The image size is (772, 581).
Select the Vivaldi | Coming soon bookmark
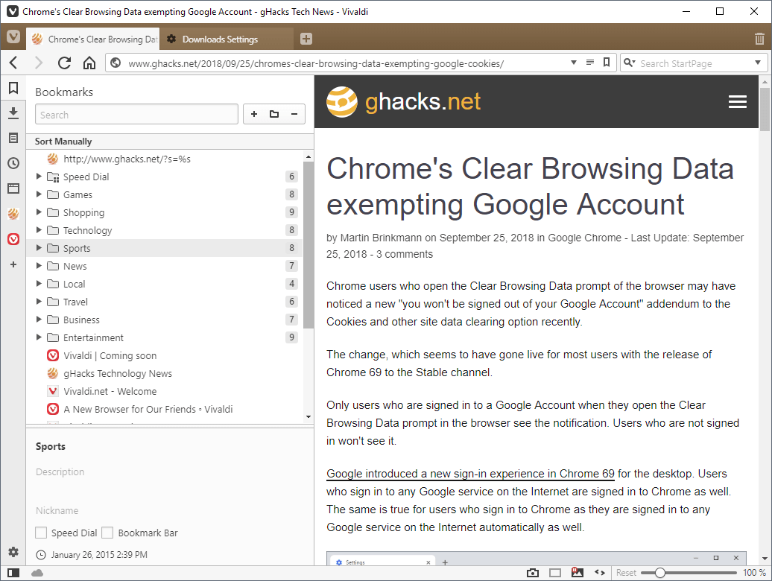click(165, 355)
